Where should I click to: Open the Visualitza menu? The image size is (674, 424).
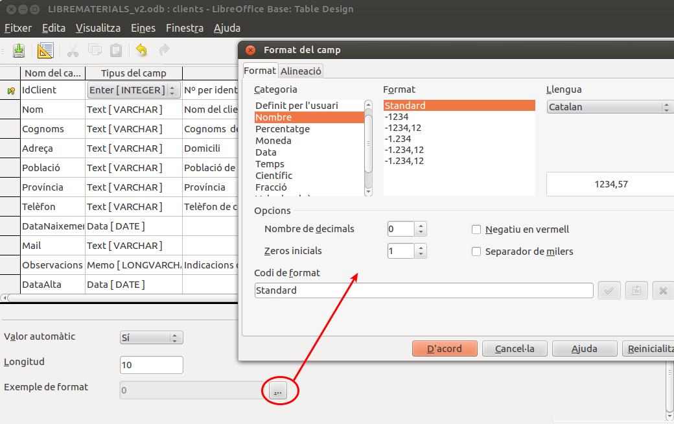click(98, 28)
